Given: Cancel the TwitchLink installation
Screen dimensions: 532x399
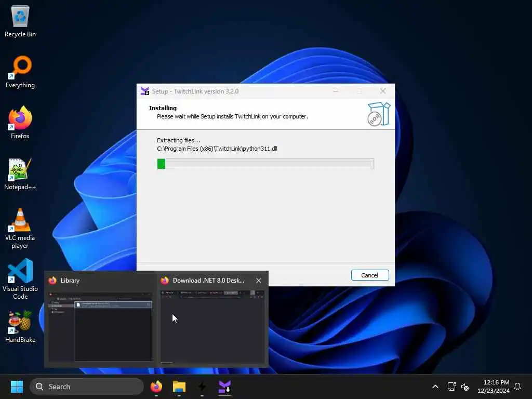Looking at the screenshot, I should 369,275.
